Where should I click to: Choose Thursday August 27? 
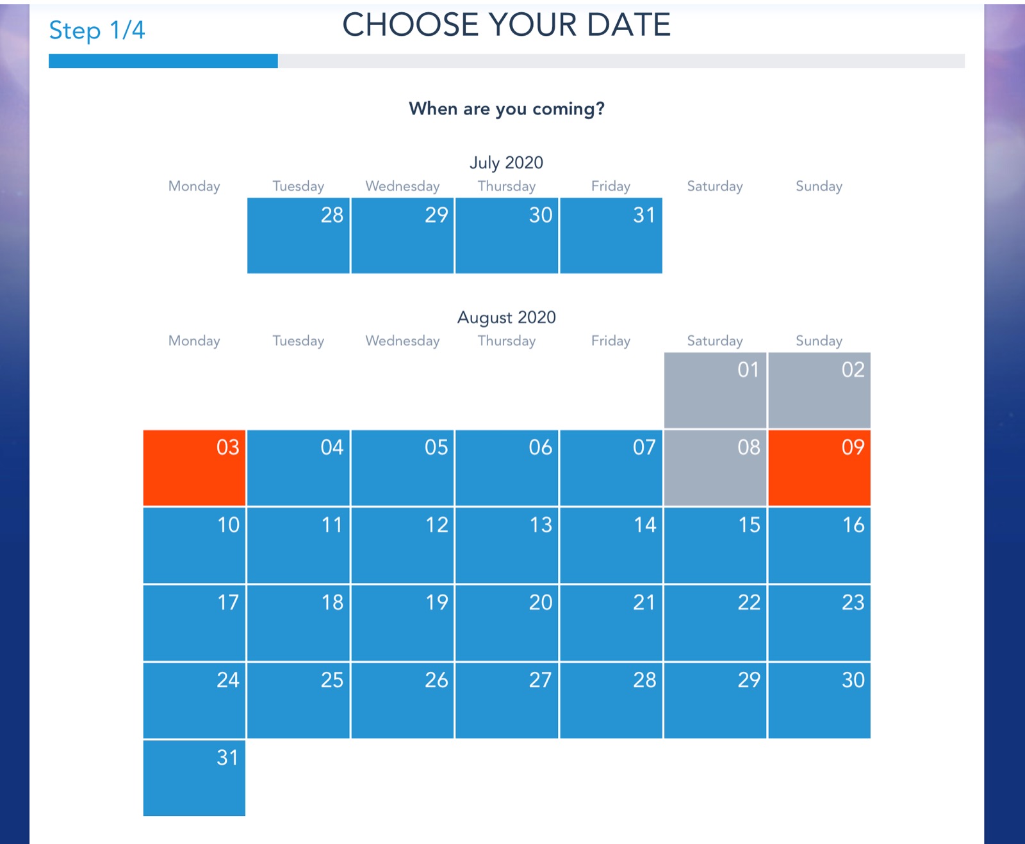507,701
